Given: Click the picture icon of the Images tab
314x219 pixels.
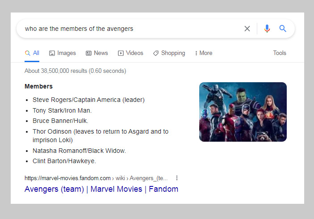Looking at the screenshot, I should [x=52, y=53].
